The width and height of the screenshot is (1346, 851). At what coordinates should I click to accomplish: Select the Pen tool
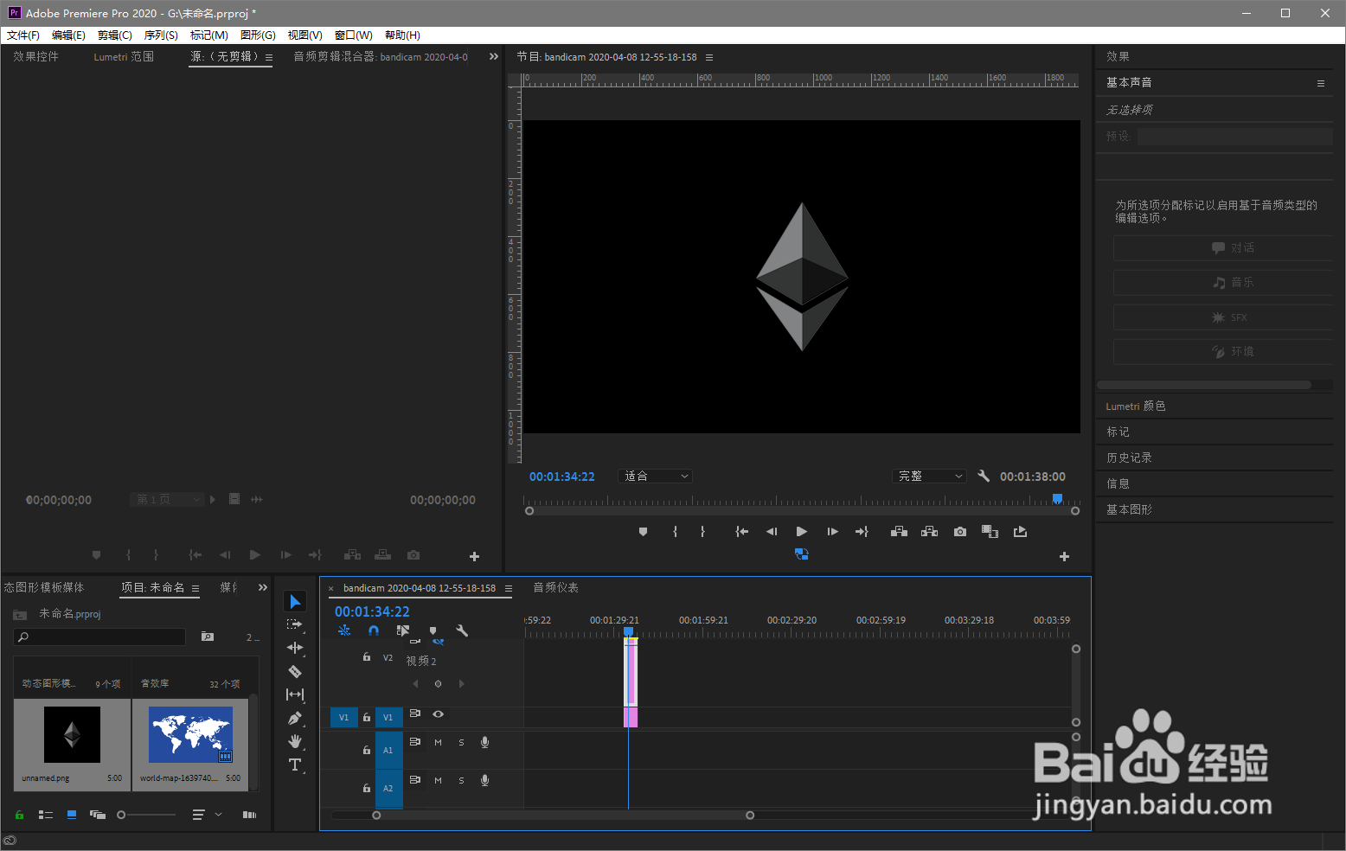(x=295, y=718)
